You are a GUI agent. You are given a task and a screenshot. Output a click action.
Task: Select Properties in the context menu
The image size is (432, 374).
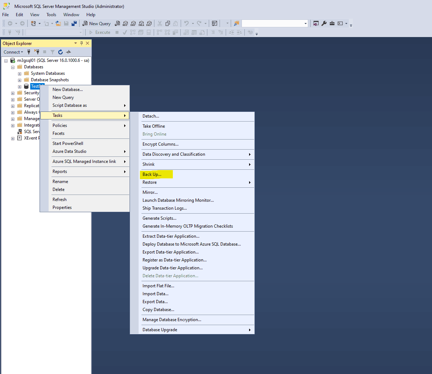point(85,207)
